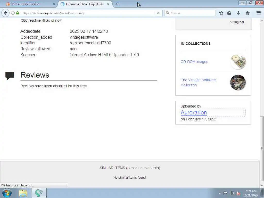Click scrollbar down arrow
The width and height of the screenshot is (264, 198).
click(x=262, y=186)
